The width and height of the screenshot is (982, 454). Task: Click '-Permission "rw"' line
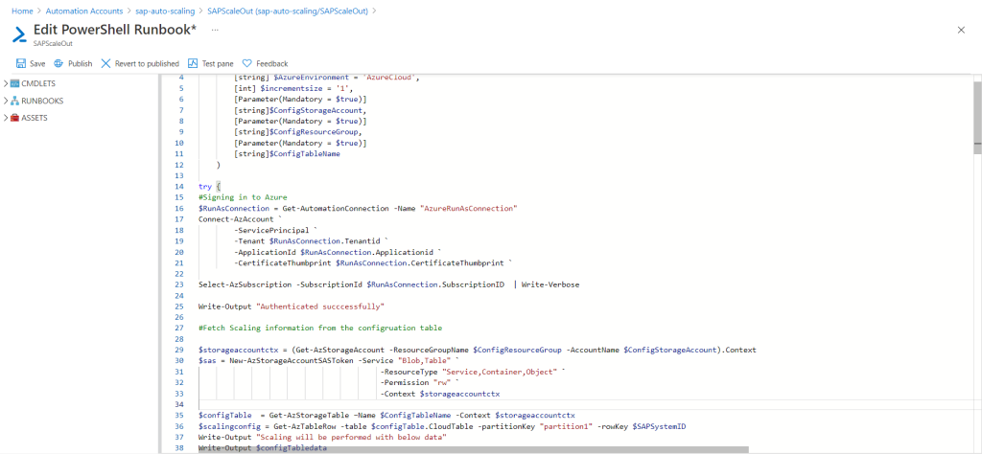[420, 383]
